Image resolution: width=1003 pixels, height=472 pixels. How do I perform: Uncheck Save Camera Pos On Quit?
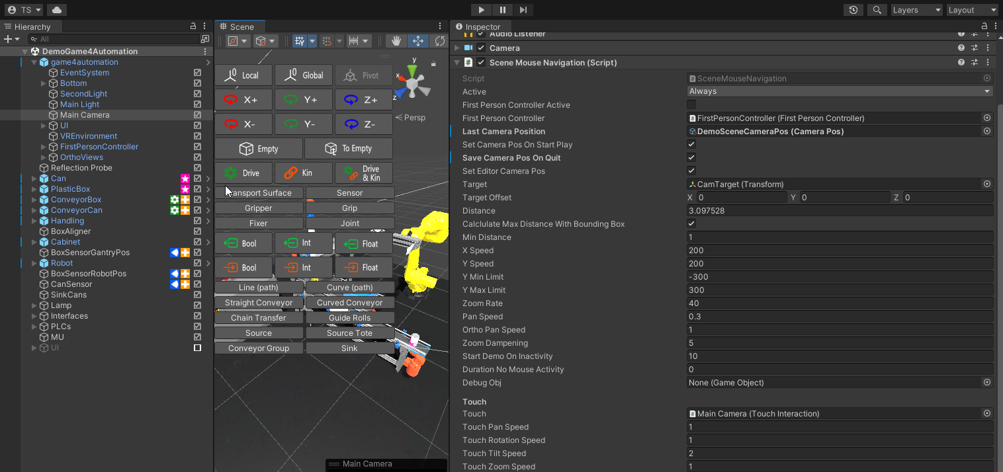(x=691, y=158)
